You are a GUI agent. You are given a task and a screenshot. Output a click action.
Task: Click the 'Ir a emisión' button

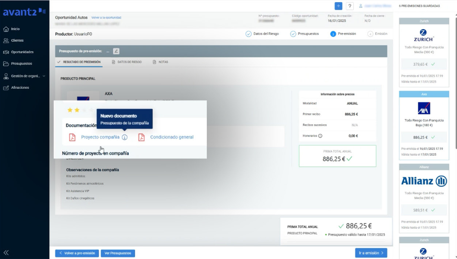pyautogui.click(x=371, y=253)
